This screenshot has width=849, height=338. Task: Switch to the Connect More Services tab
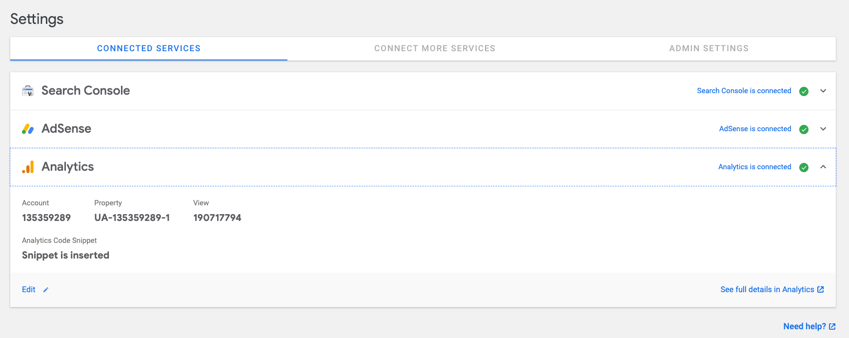pyautogui.click(x=435, y=48)
